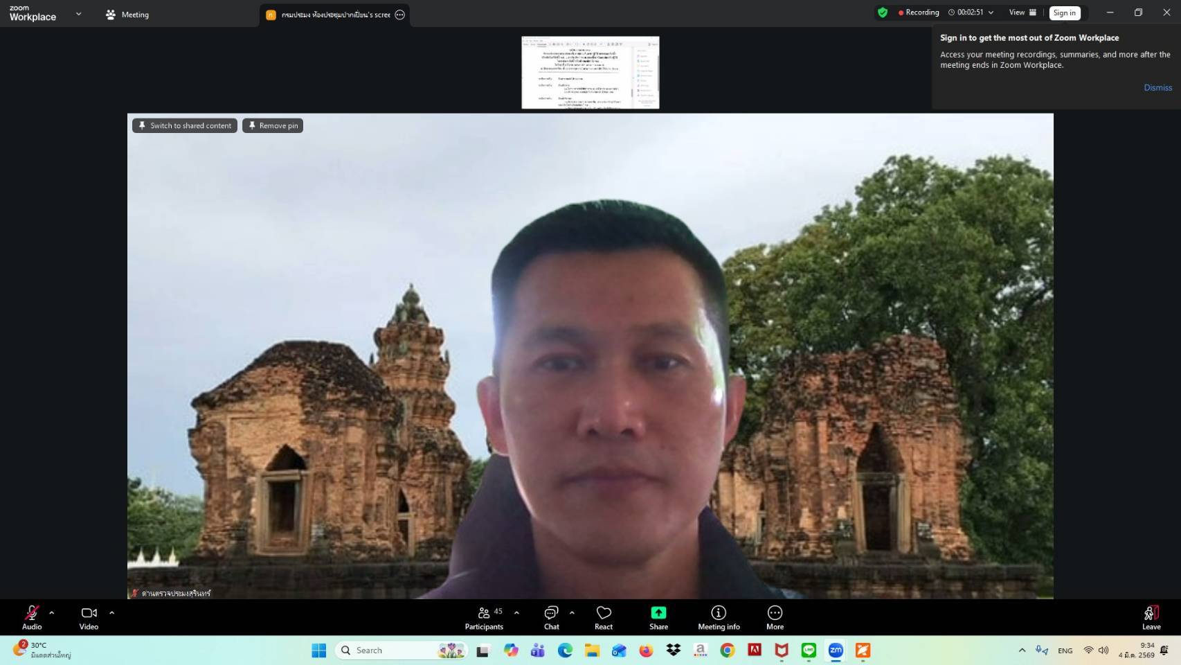
Task: Toggle the camera with Video button
Action: click(89, 617)
